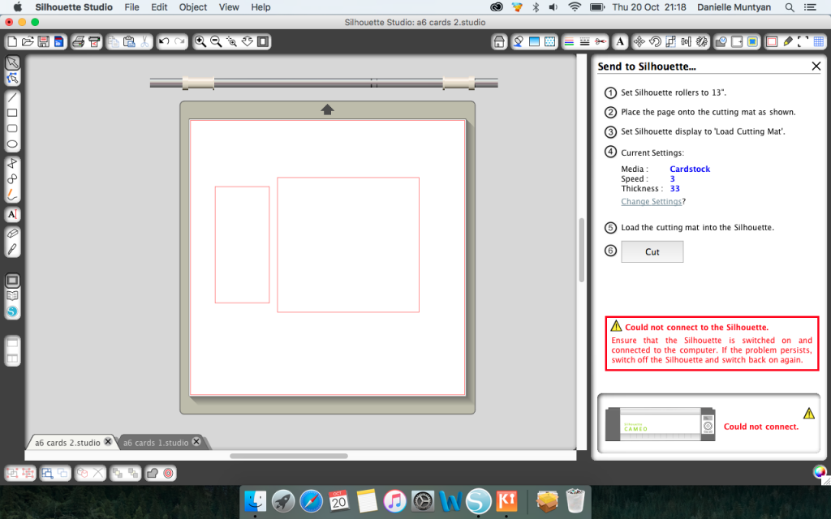Screen dimensions: 831x519
Task: Open the Help menu
Action: tap(260, 6)
